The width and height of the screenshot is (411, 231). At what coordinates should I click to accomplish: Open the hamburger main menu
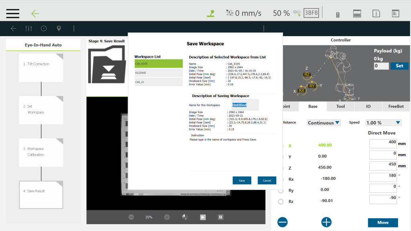tap(13, 13)
